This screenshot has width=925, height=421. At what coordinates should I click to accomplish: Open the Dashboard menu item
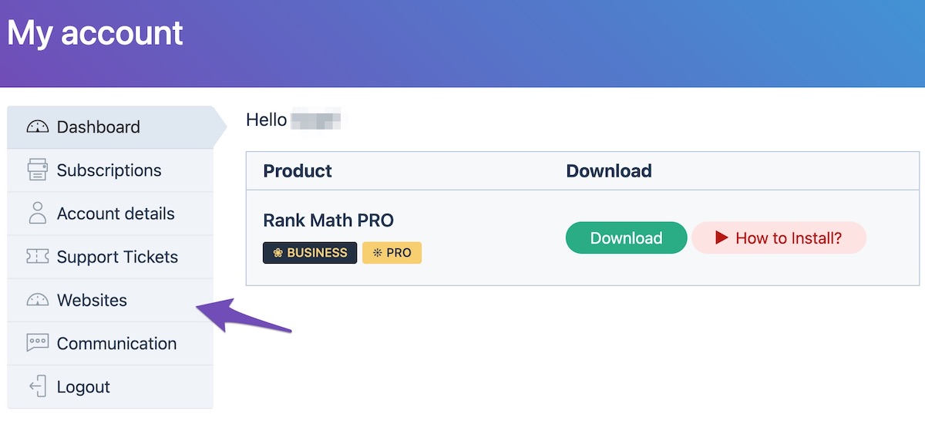99,127
